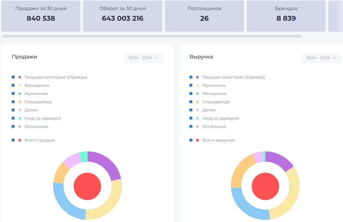Screen dimensions: 343x222
Task: Click orange Спецодежда dot in Продажи legend
Action: coord(20,102)
